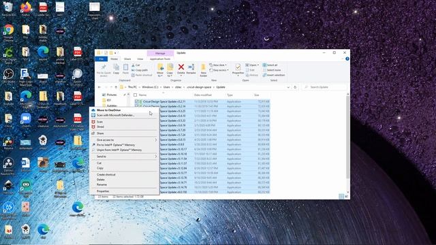
Task: Click This PC in the address breadcrumb
Action: coord(132,87)
